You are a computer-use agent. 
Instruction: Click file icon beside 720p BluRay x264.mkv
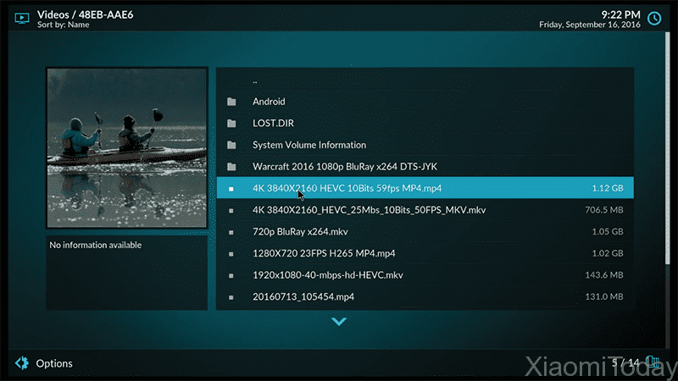click(x=231, y=232)
